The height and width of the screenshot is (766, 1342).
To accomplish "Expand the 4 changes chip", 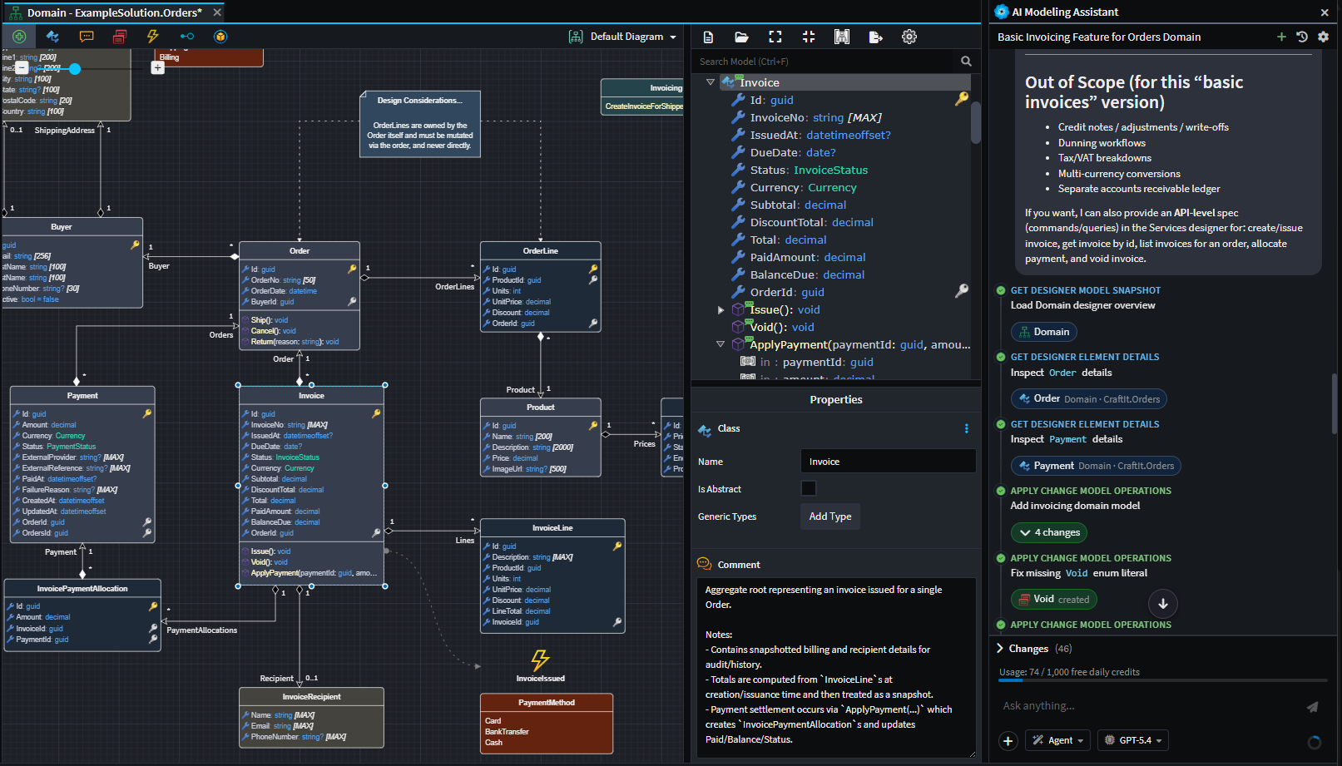I will point(1049,532).
